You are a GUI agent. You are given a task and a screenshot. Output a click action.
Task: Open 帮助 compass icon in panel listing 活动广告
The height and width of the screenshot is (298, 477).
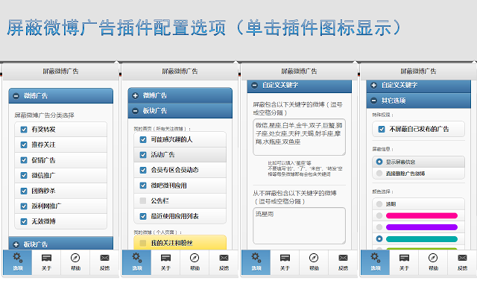[x=195, y=258]
